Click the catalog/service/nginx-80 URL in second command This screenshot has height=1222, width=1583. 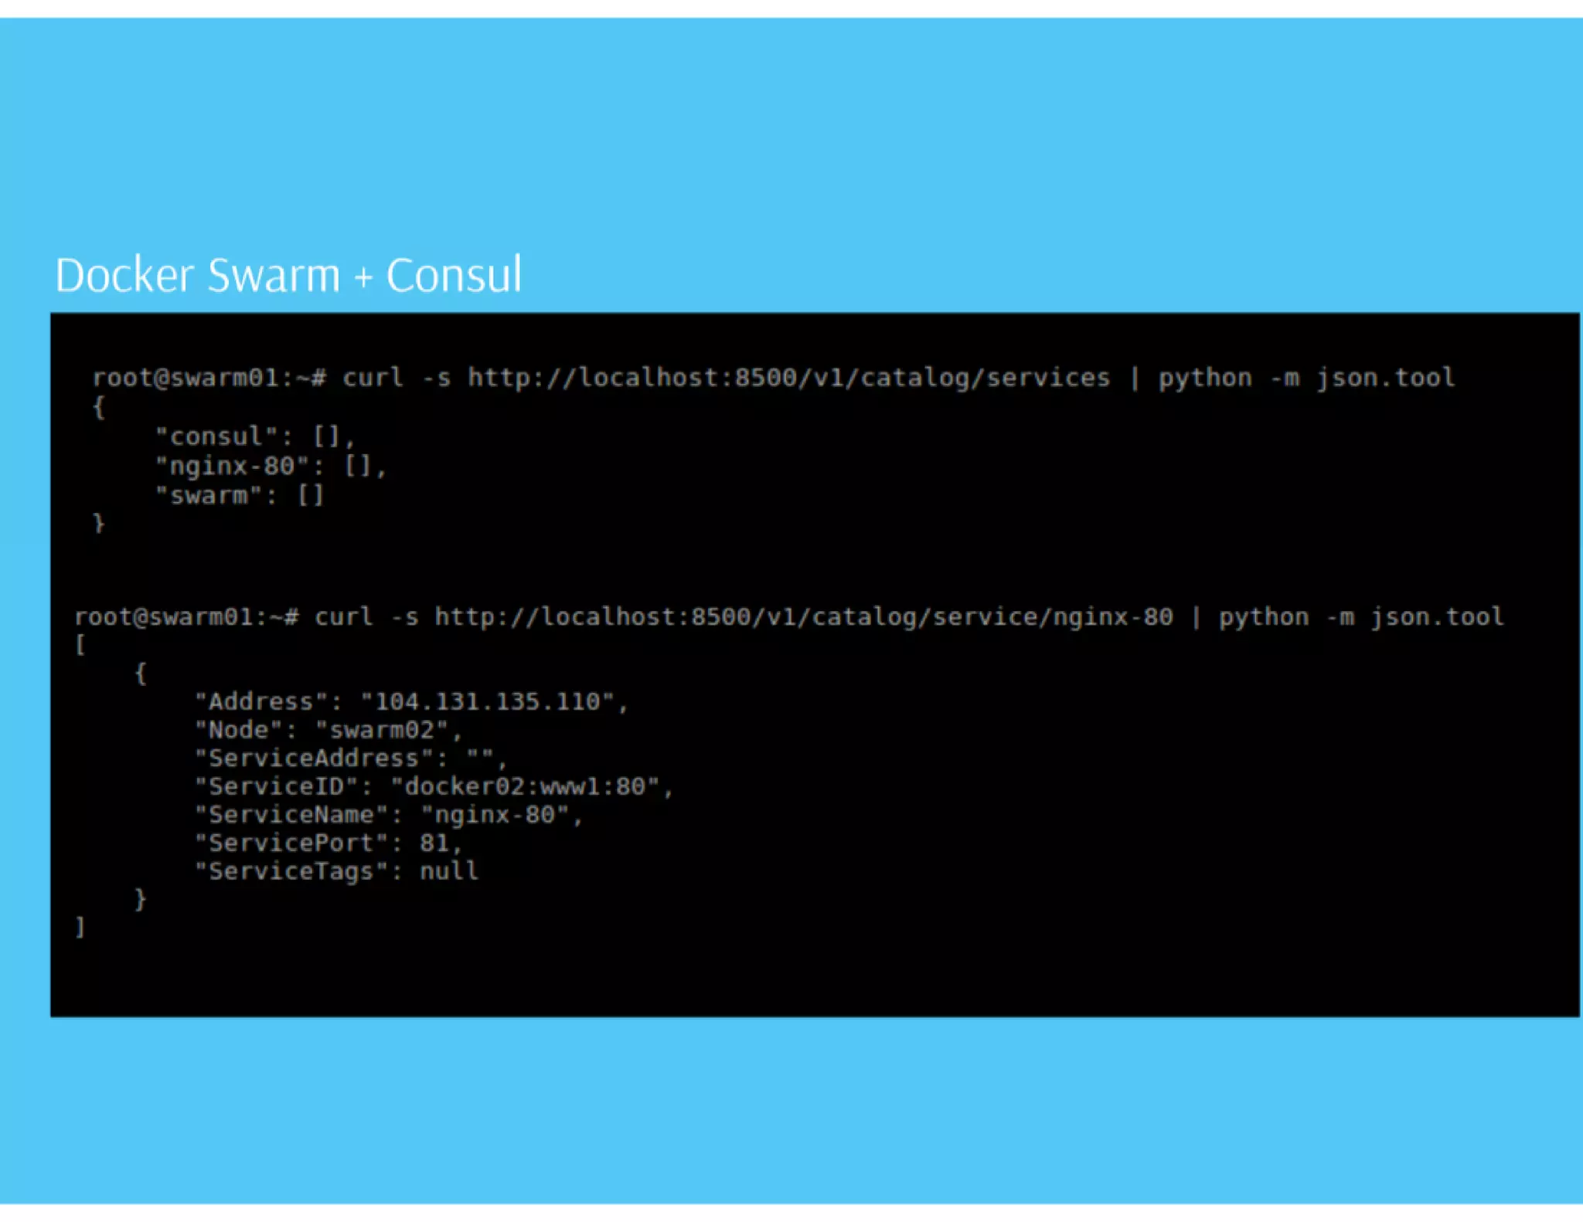coord(804,617)
